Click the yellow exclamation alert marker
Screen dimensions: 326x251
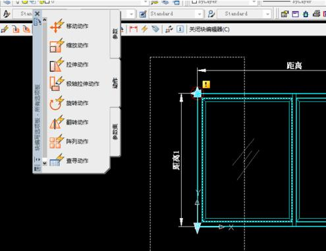pyautogui.click(x=206, y=84)
